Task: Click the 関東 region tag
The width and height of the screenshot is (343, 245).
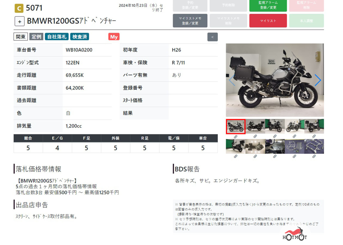Action: (21, 37)
